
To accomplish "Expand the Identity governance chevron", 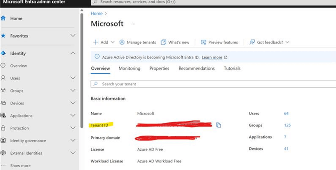I will [73, 140].
